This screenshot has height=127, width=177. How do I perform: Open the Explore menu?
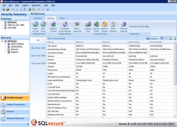click(x=25, y=5)
